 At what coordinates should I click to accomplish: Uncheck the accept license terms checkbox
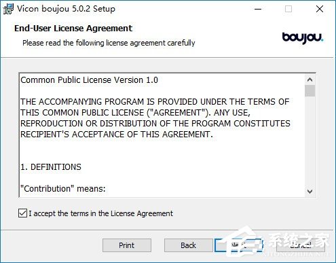click(22, 213)
